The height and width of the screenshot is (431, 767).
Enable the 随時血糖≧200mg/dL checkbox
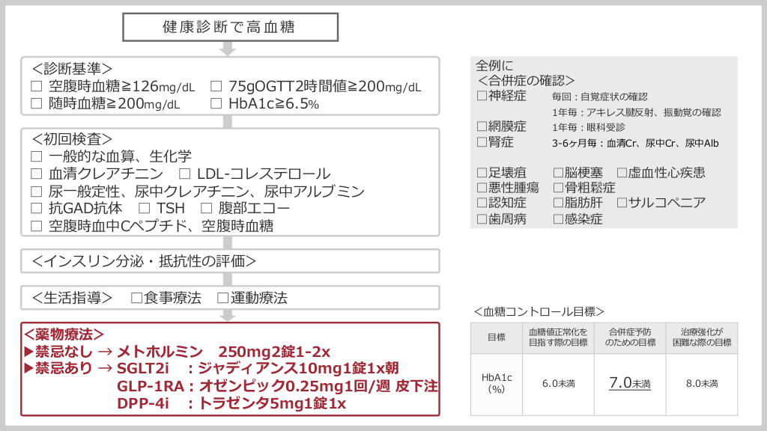(x=37, y=104)
